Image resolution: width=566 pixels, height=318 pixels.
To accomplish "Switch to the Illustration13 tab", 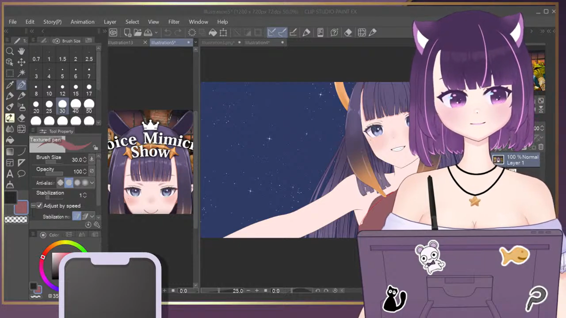I will coord(121,42).
